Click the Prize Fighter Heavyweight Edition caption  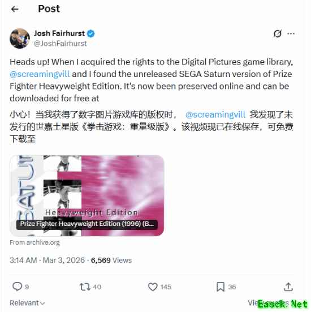[x=87, y=224]
